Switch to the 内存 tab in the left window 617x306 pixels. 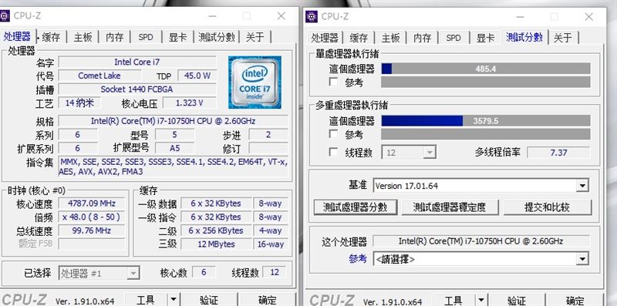point(114,37)
